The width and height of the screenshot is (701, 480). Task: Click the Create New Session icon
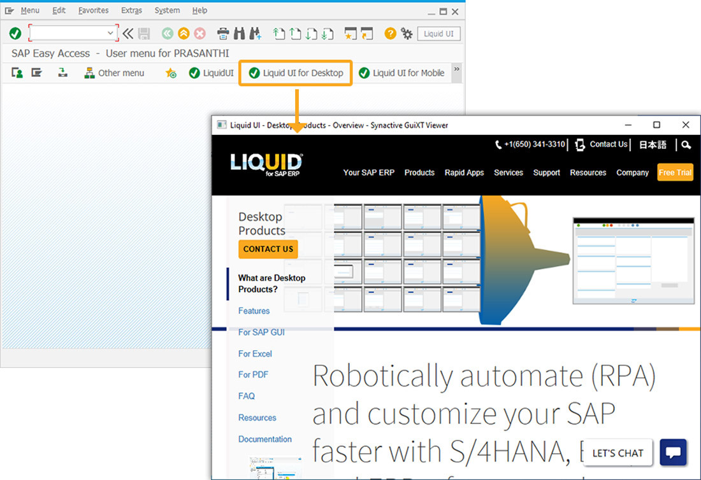pos(350,34)
